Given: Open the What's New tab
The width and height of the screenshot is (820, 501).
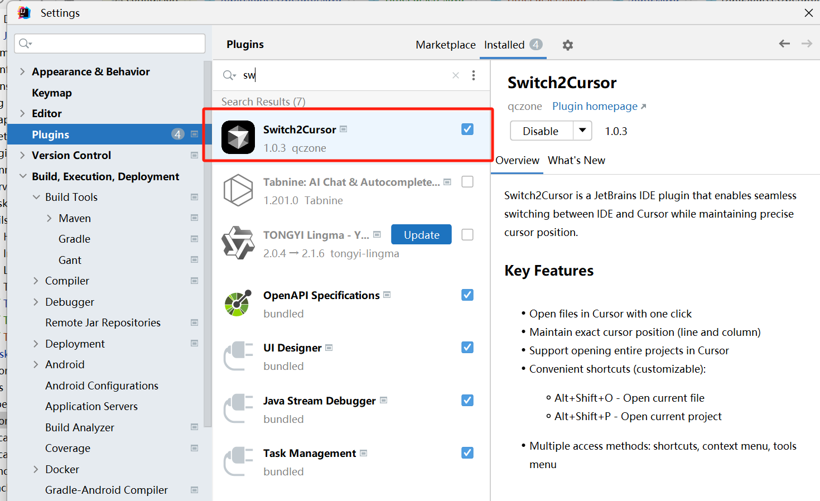Looking at the screenshot, I should (x=576, y=160).
